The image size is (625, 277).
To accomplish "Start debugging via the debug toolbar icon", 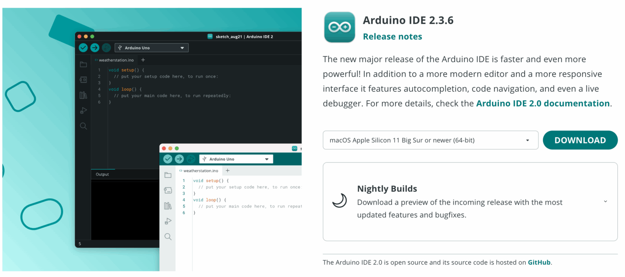I will pos(106,48).
